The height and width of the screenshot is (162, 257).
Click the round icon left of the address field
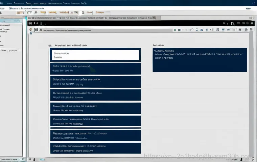[x=36, y=30]
